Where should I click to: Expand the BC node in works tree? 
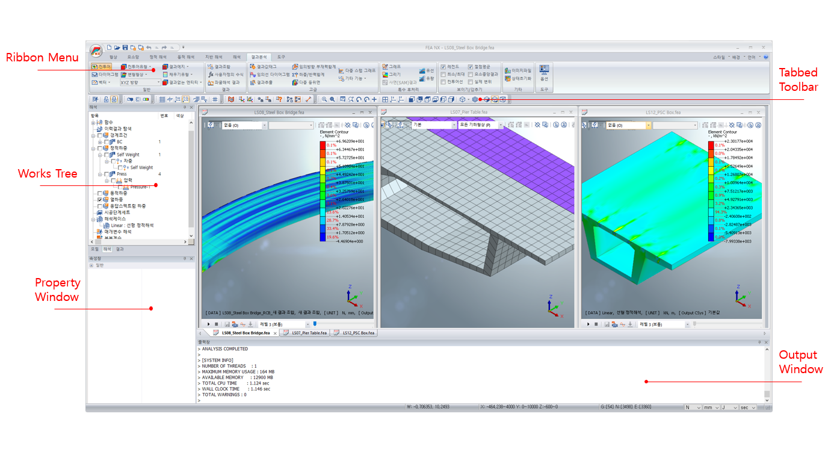100,142
